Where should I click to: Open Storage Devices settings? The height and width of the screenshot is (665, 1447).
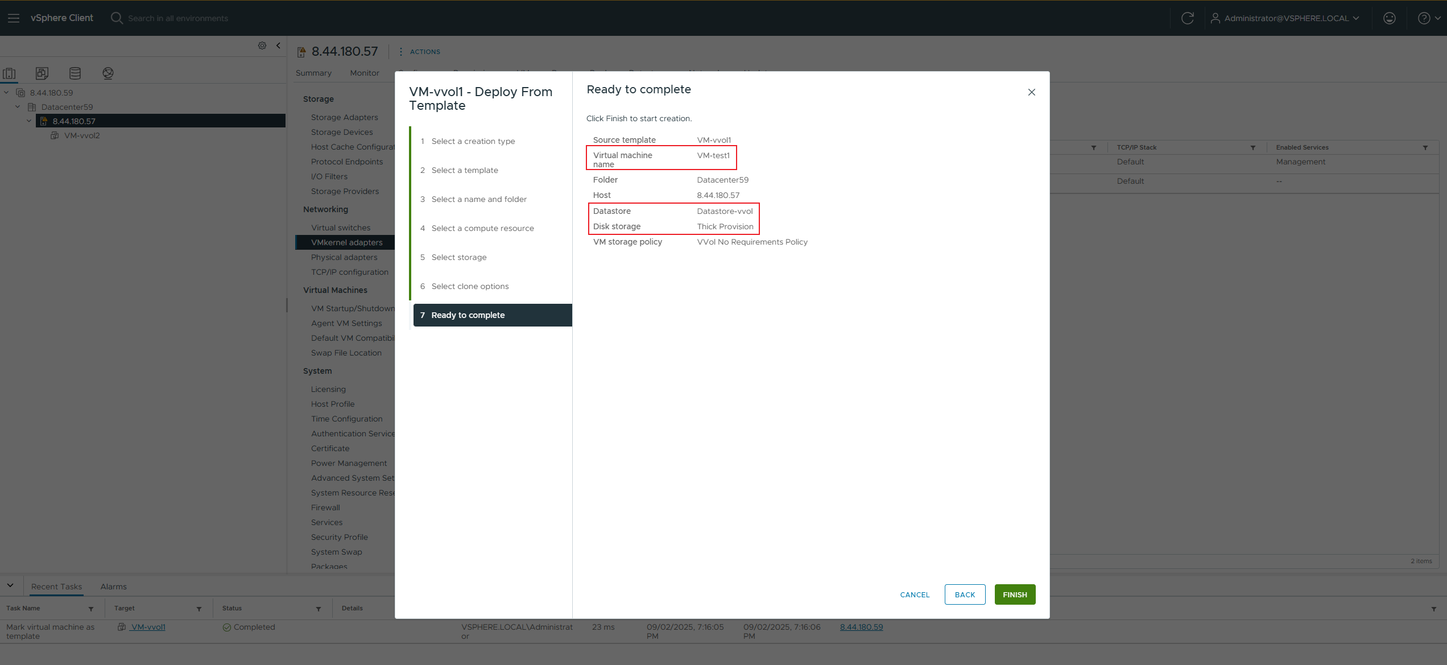click(342, 132)
